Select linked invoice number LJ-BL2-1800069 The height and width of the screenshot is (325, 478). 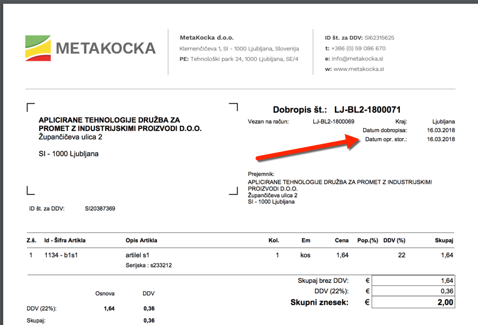point(334,121)
